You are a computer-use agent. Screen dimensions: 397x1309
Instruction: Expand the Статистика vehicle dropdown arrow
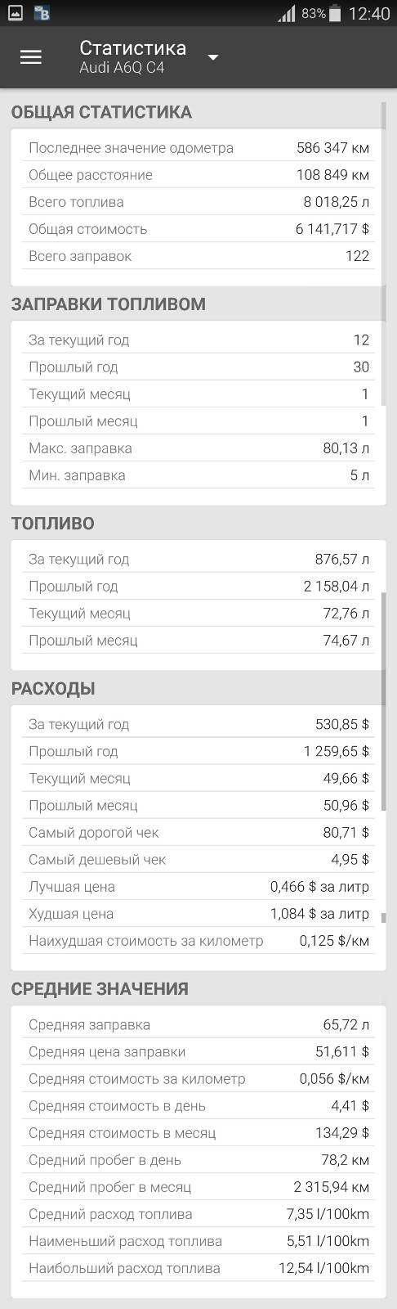tap(212, 57)
